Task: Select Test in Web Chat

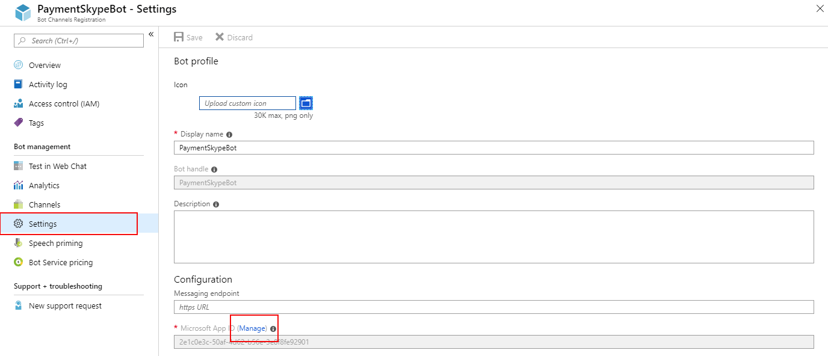Action: click(x=58, y=166)
